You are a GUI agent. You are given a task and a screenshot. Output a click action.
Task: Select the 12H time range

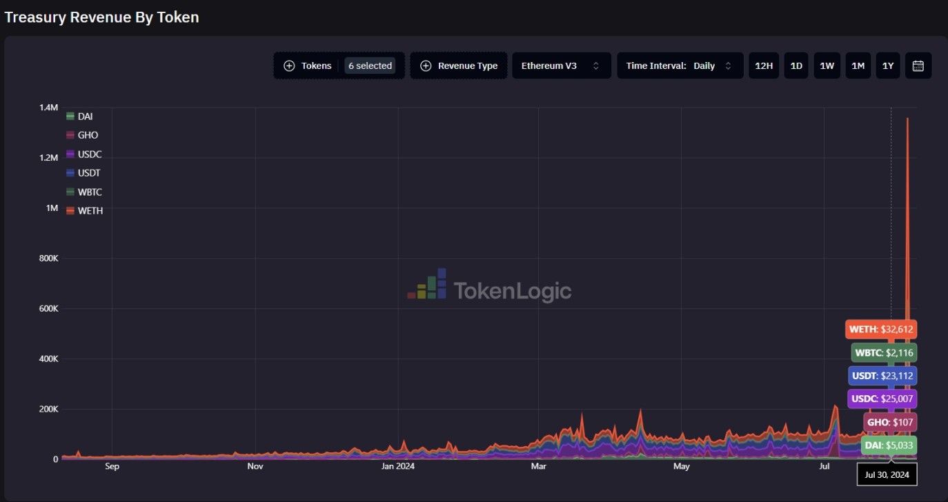(764, 66)
